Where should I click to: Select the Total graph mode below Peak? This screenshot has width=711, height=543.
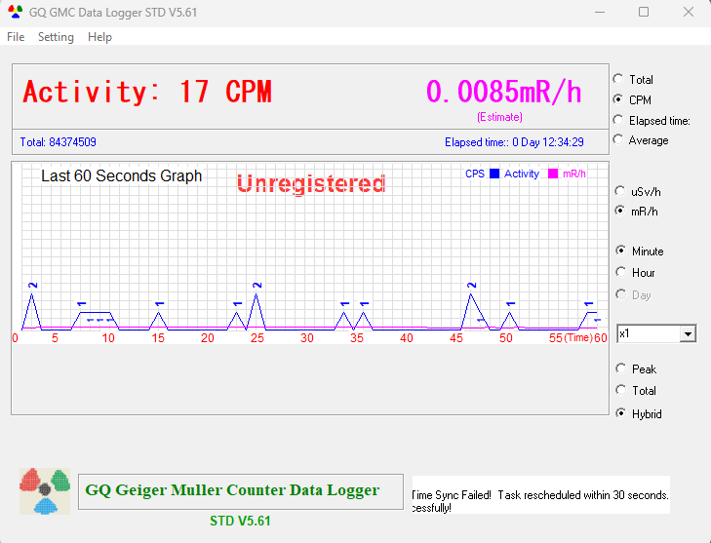pyautogui.click(x=620, y=390)
